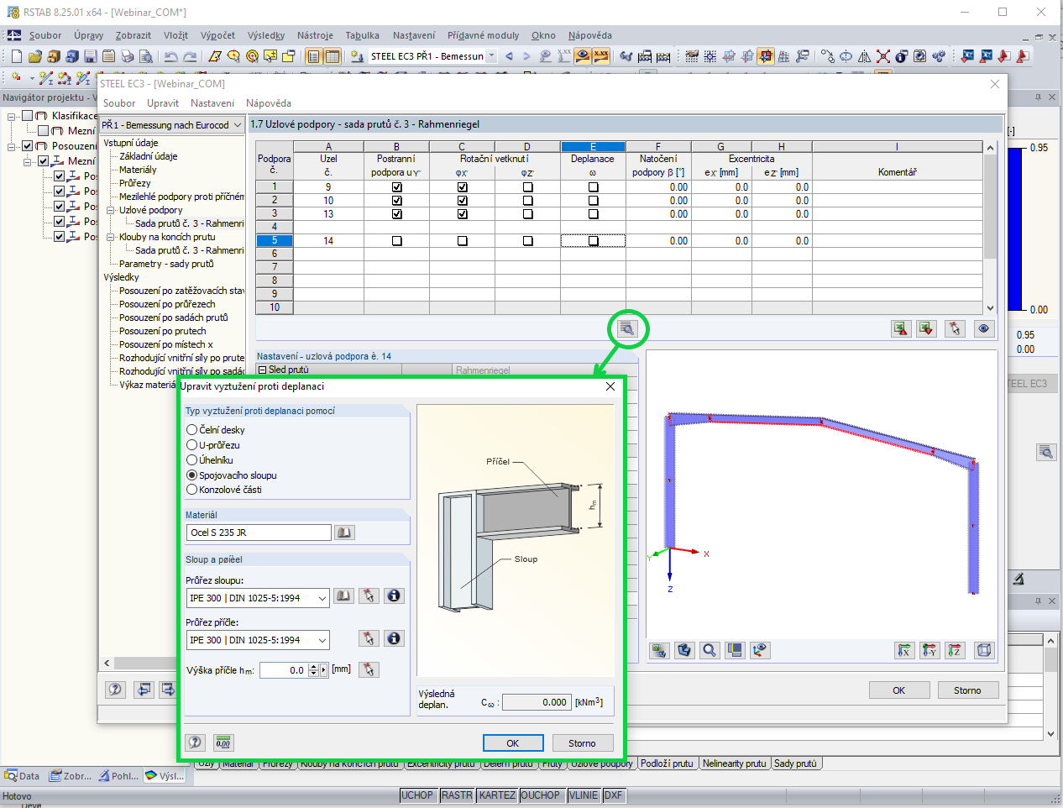Image resolution: width=1063 pixels, height=808 pixels.
Task: Open the Nastavení menu in STEEL EC3 window
Action: (212, 103)
